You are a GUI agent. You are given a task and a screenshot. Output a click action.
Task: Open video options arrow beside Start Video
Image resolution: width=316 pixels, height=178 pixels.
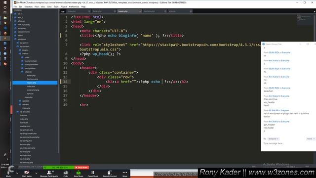pyautogui.click(x=36, y=173)
